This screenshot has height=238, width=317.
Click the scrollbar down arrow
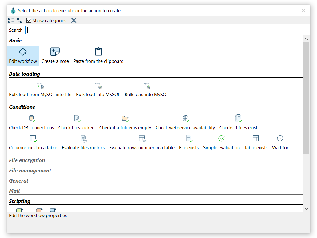pyautogui.click(x=306, y=209)
